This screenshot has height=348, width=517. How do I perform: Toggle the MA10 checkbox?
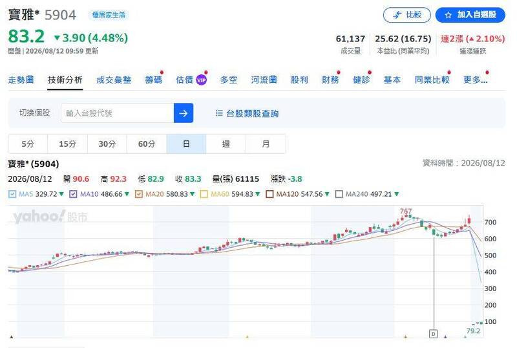[73, 194]
